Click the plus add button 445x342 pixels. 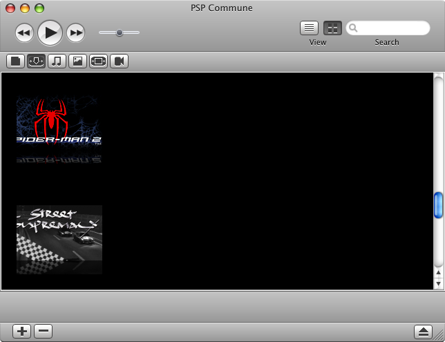pos(22,331)
